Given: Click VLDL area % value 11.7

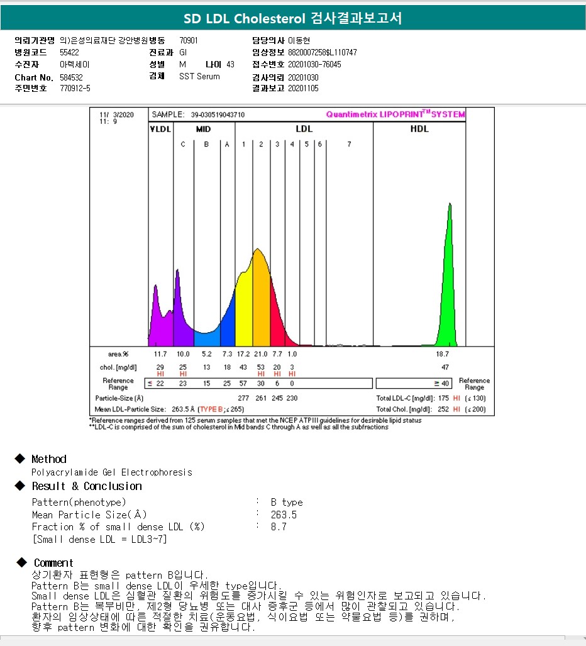Looking at the screenshot, I should coord(160,354).
